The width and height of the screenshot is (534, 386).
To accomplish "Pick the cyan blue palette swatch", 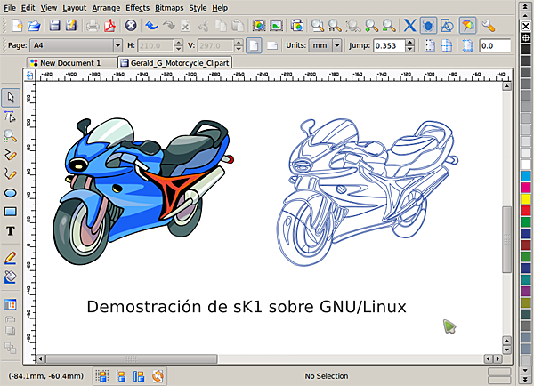I will click(525, 175).
